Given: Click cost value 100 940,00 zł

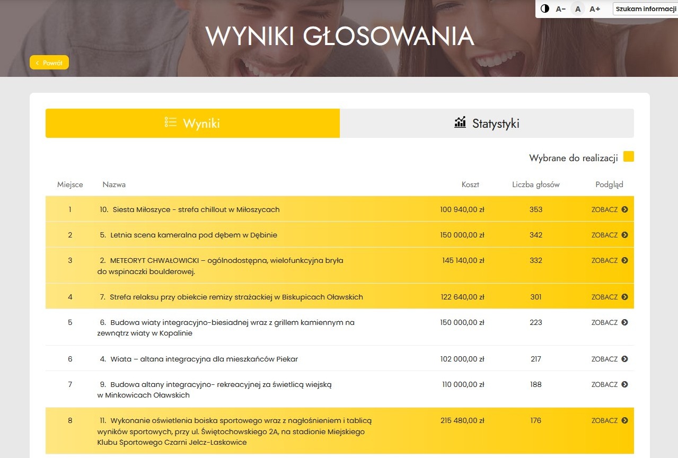Looking at the screenshot, I should point(462,209).
